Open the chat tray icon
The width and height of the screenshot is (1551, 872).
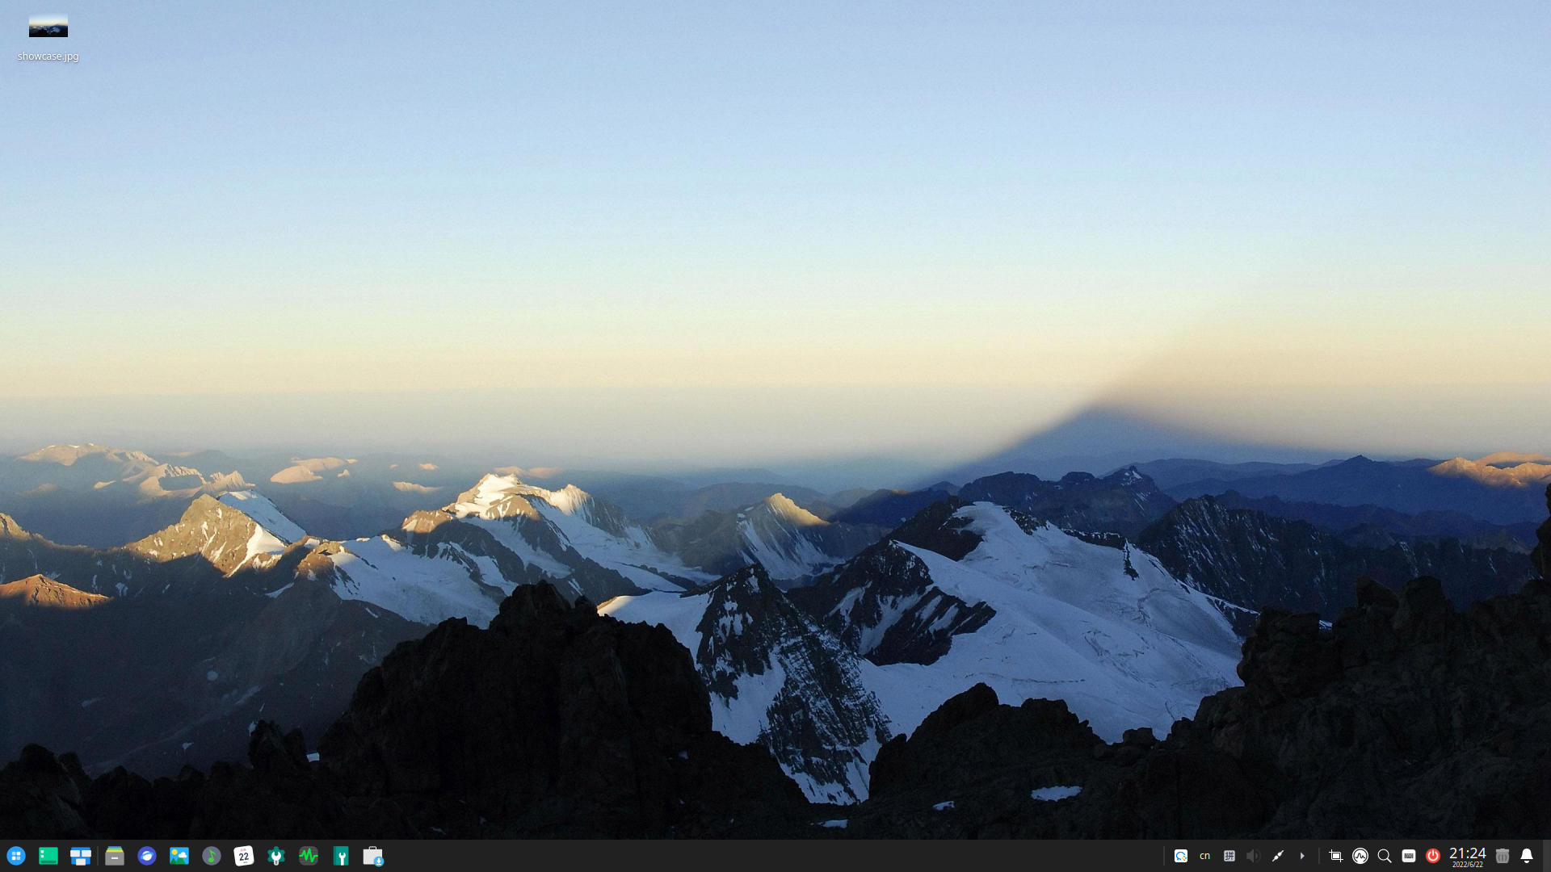tap(1181, 856)
